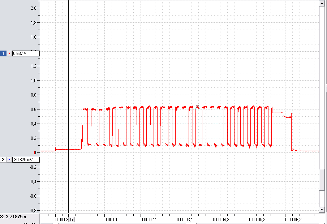Image resolution: width=327 pixels, height=224 pixels.
Task: Select channel 1 number badge
Action: [x=3, y=53]
